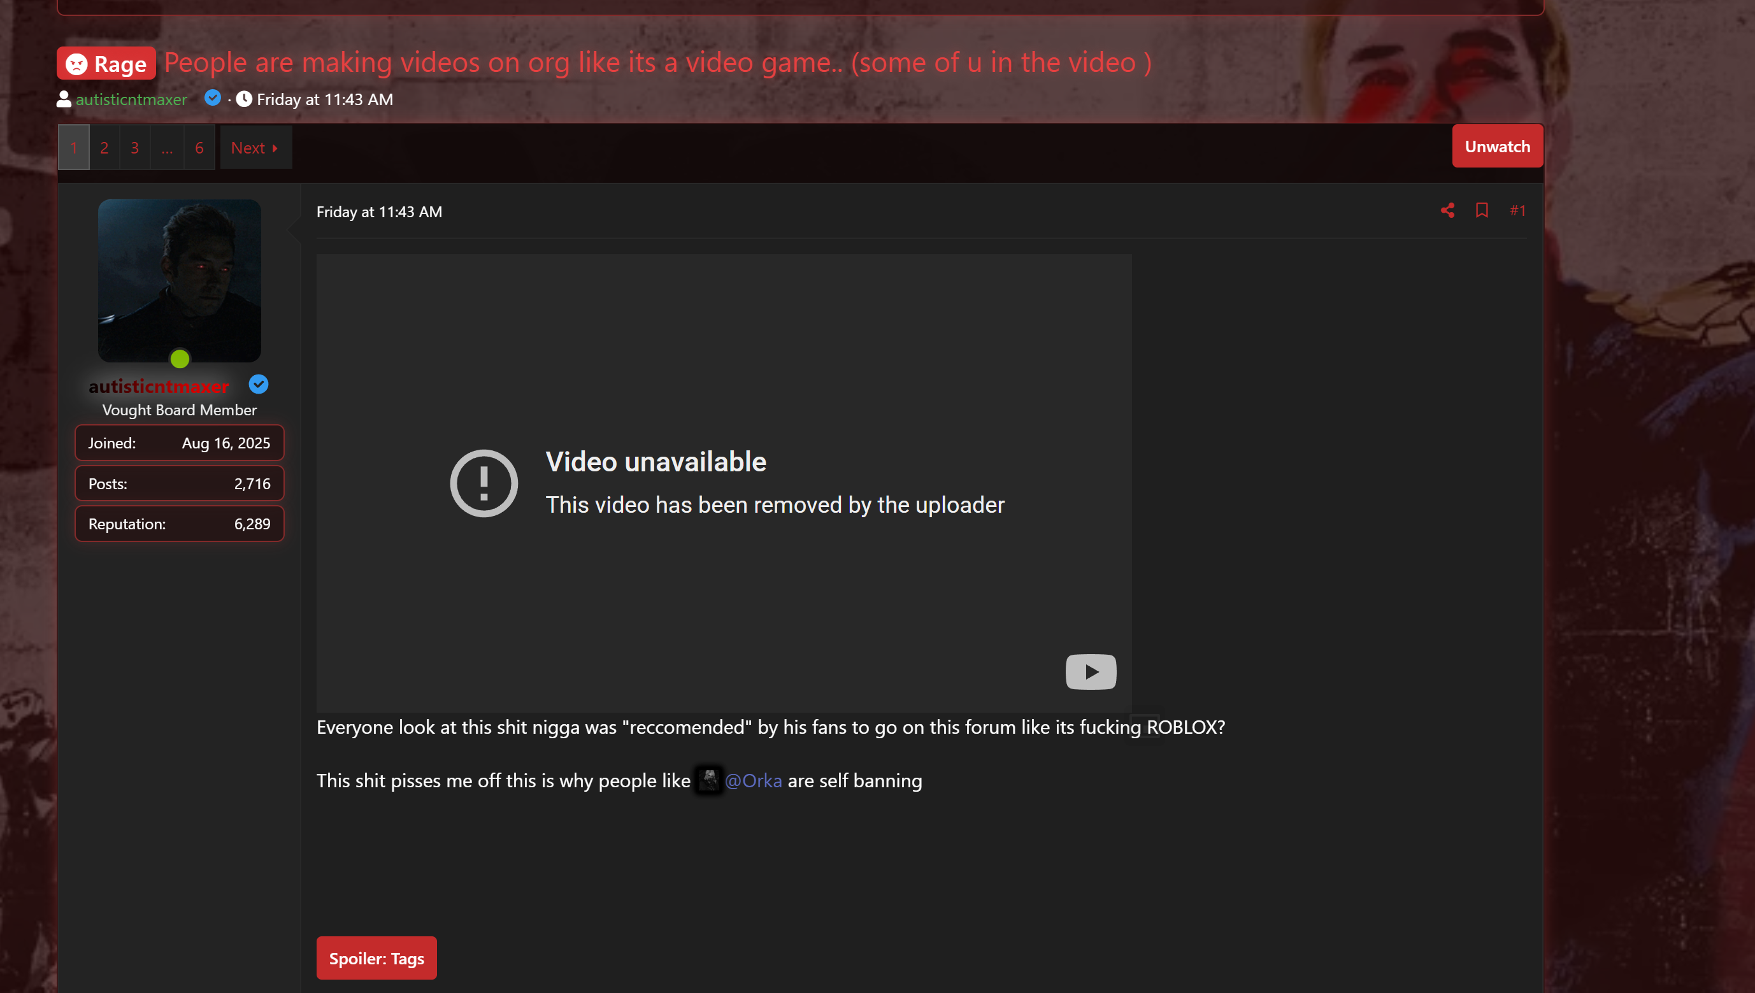Open the autisticntmaxer link under thread title

131,99
